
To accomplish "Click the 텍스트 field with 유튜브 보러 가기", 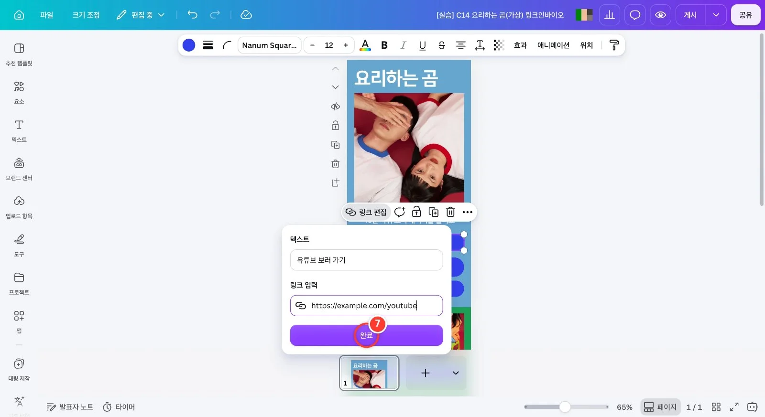I will click(366, 260).
